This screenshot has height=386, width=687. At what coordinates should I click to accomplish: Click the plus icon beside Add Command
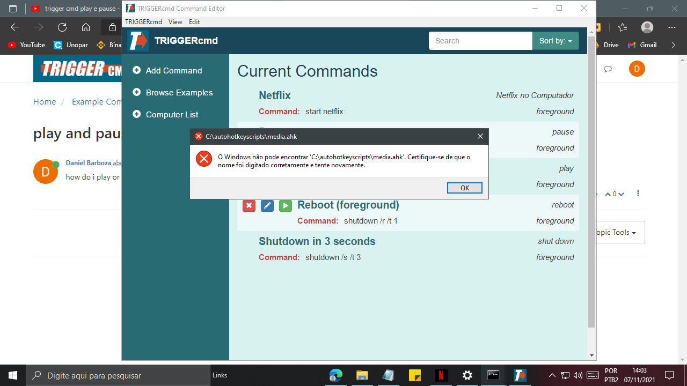[x=136, y=70]
